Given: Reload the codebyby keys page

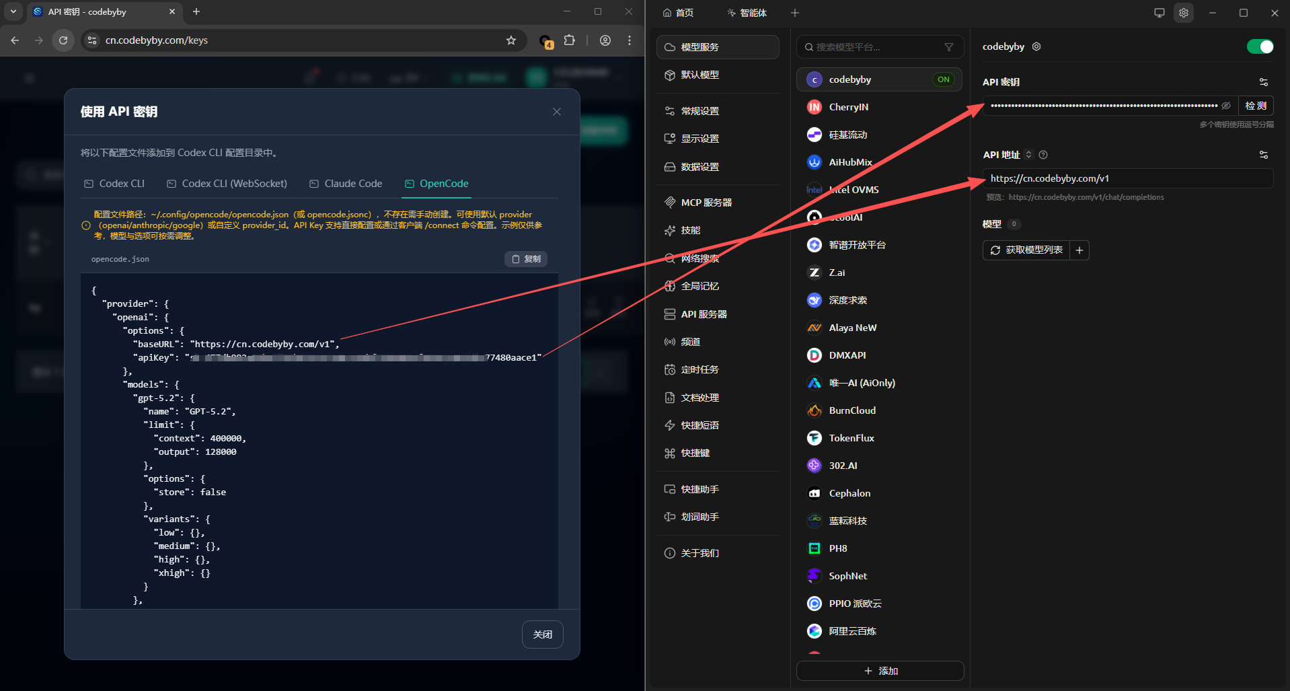Looking at the screenshot, I should tap(63, 40).
